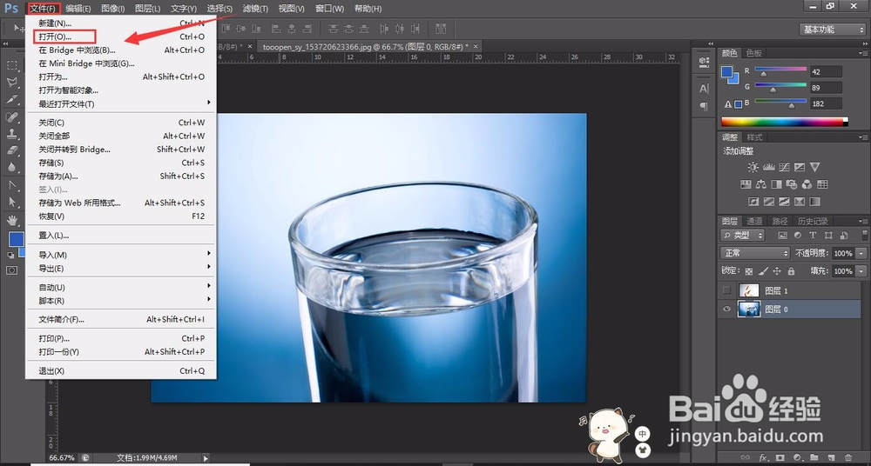Switch to the 通道 tab
This screenshot has height=466, width=871.
(x=754, y=221)
